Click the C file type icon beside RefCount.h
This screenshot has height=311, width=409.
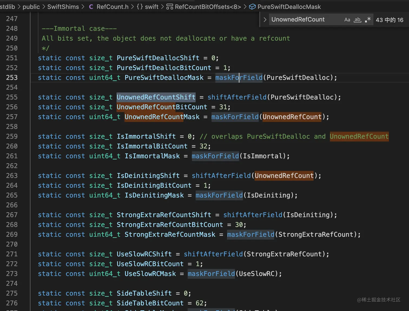click(91, 7)
